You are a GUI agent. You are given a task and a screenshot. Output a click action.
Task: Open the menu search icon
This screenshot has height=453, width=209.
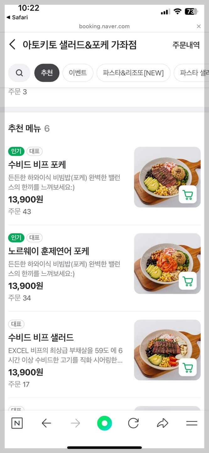click(x=19, y=73)
